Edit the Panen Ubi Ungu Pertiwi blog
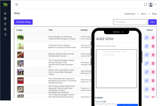This screenshot has width=160, height=106. click(147, 72)
